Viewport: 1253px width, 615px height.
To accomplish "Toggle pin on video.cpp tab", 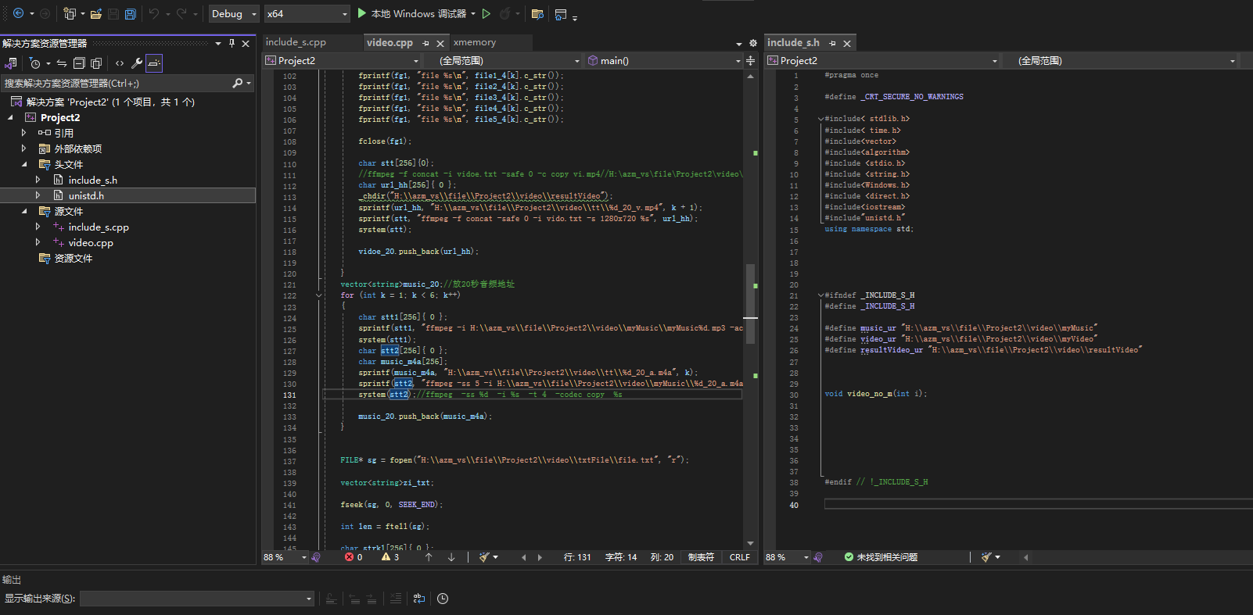I will (x=426, y=43).
